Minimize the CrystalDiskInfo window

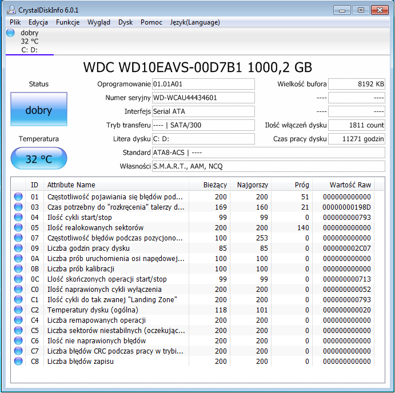pos(342,10)
